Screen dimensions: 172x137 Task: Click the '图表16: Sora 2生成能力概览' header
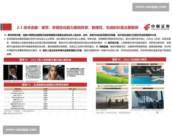coord(130,60)
